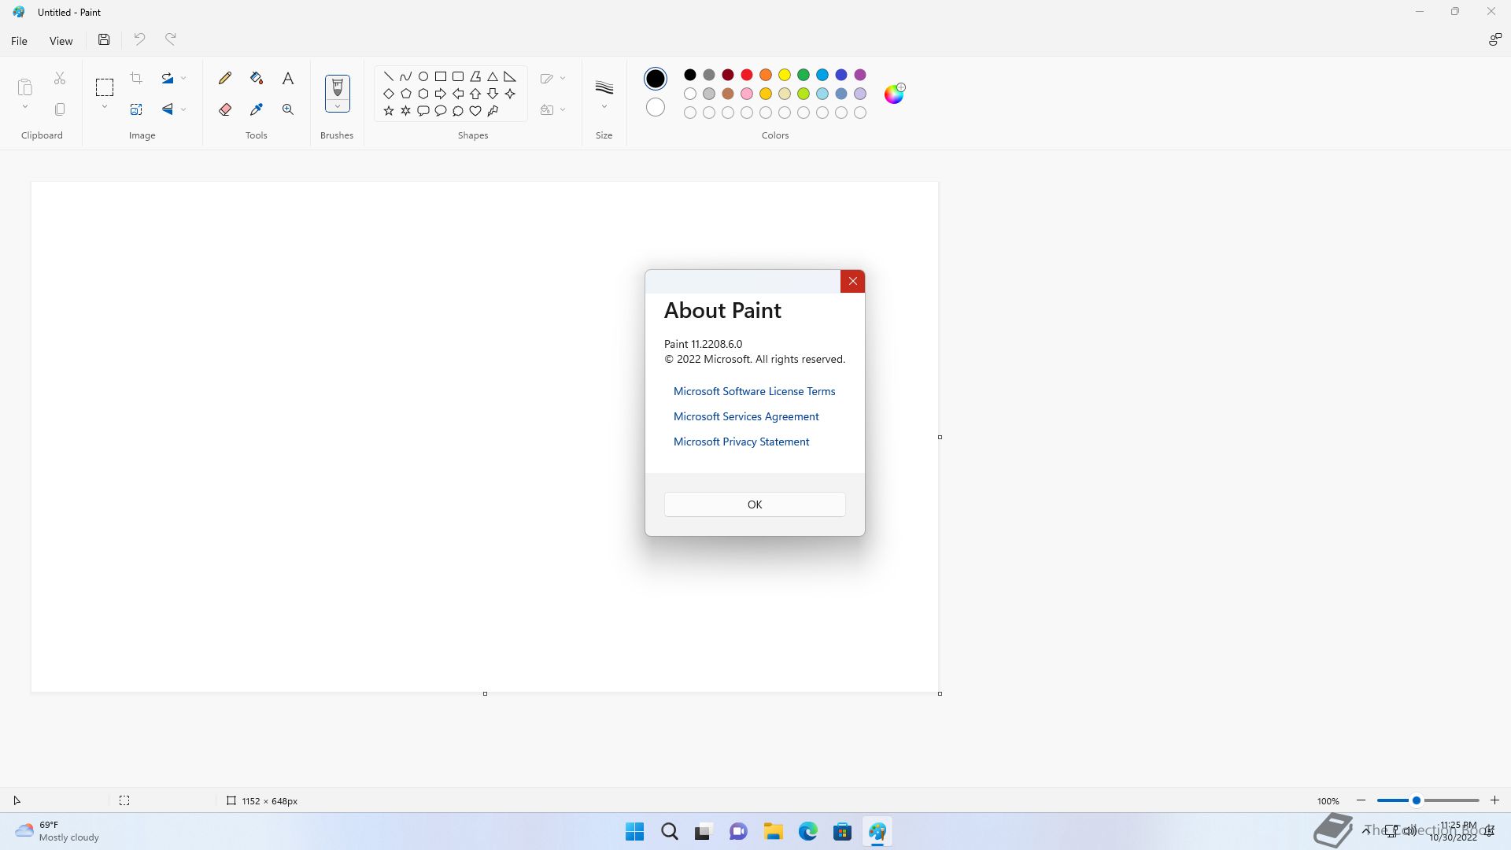Click the Paste clipboard icon
The height and width of the screenshot is (850, 1511).
(x=25, y=87)
